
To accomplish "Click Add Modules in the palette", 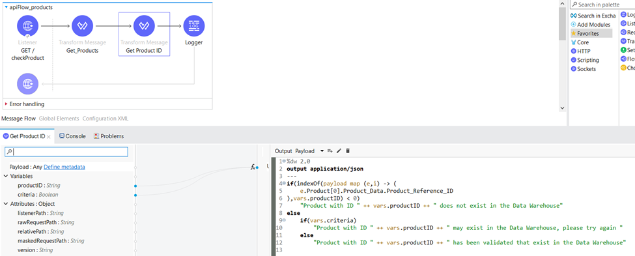I will tap(591, 24).
